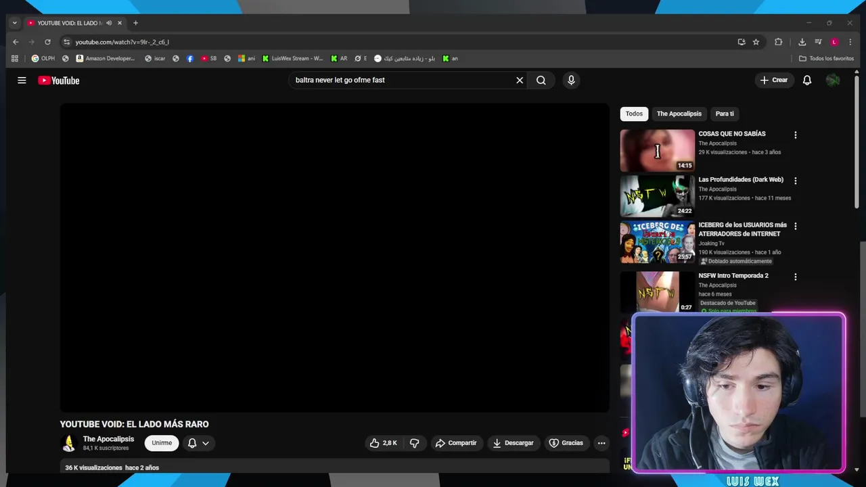Dislike the video with thumbs down
866x487 pixels.
click(x=414, y=443)
